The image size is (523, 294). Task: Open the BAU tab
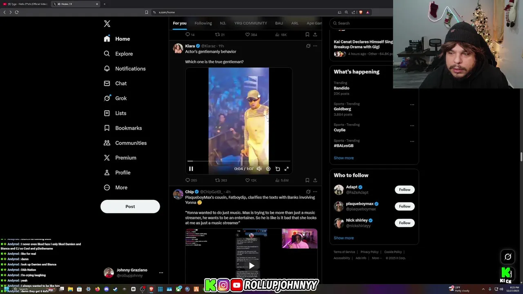tap(279, 23)
